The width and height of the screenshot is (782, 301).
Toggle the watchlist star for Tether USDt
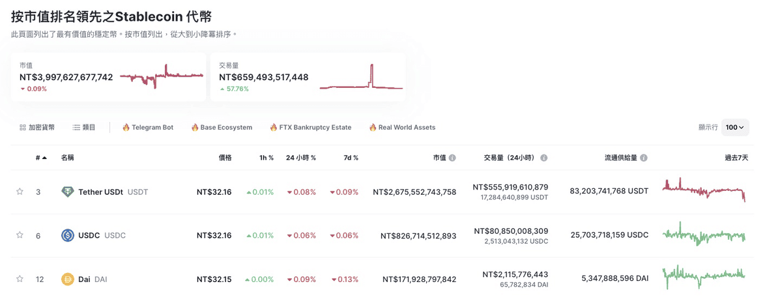[20, 192]
